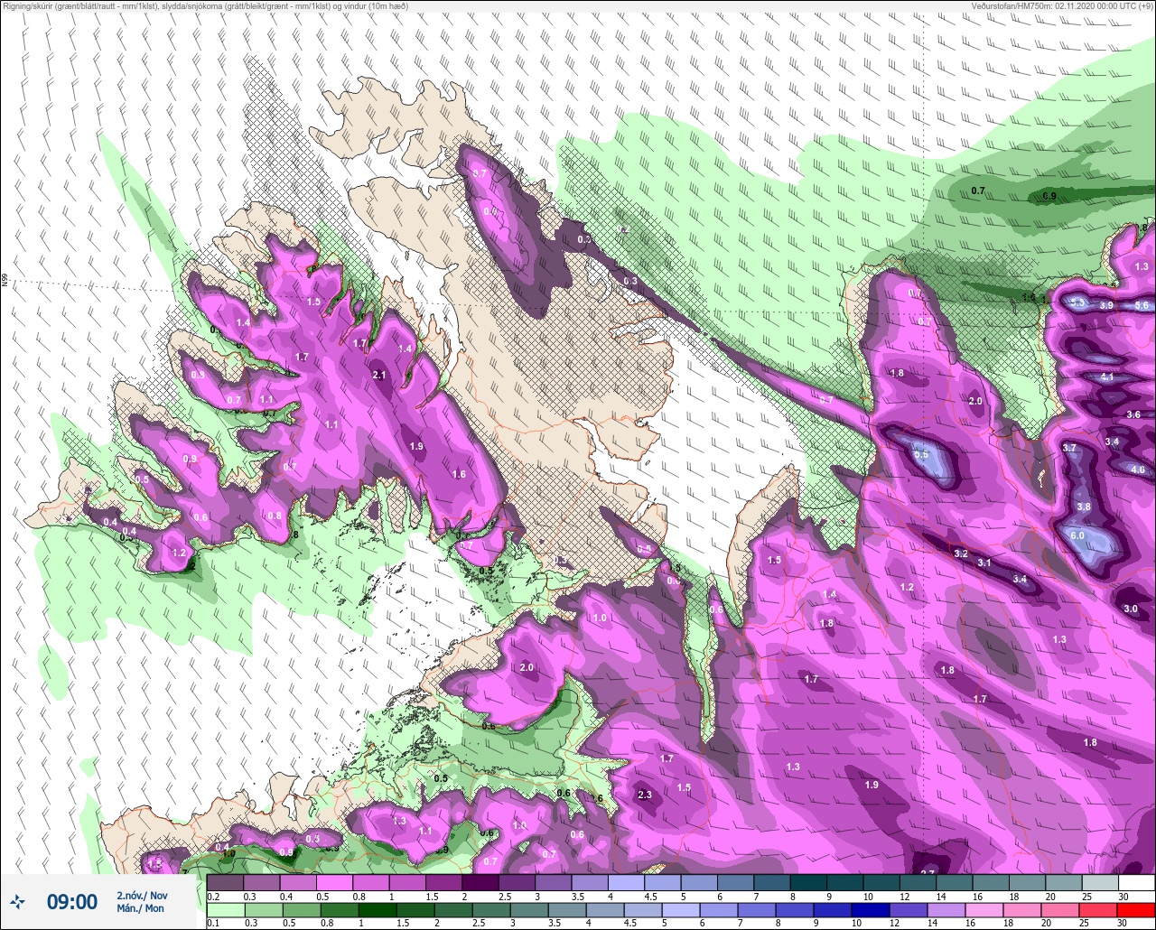
Task: Click the 09:00 forecast time label
Action: 71,901
